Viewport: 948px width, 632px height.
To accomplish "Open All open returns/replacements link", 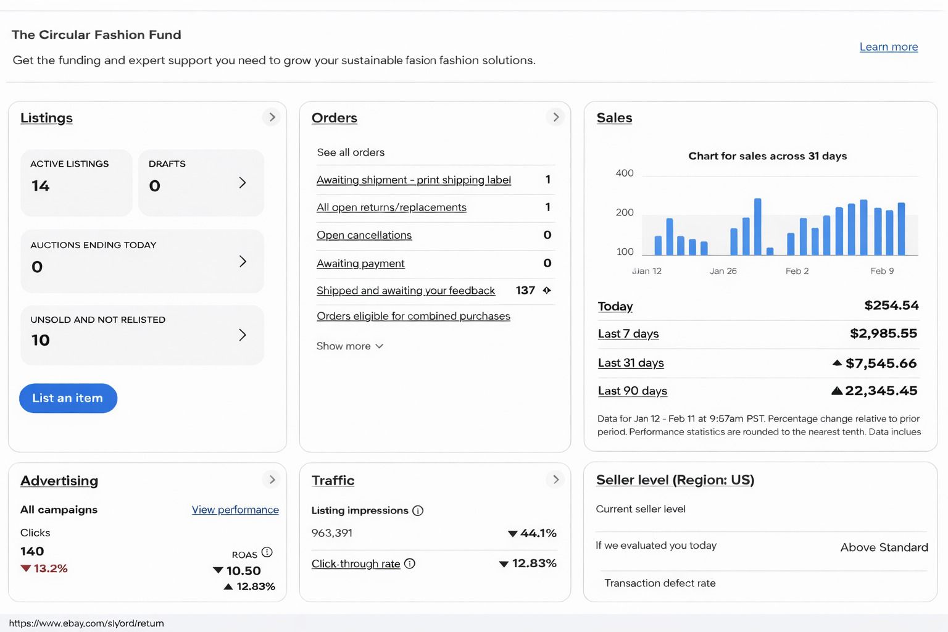I will coord(391,207).
